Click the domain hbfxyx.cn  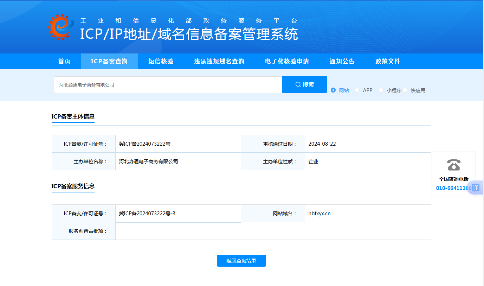pos(320,214)
